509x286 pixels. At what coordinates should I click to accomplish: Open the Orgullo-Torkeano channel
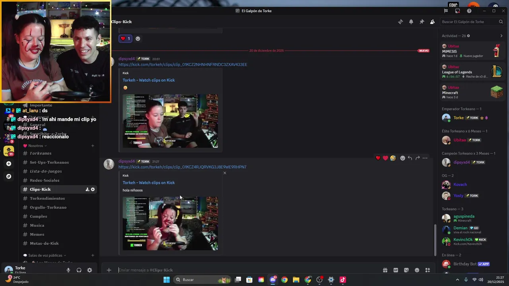point(58,207)
